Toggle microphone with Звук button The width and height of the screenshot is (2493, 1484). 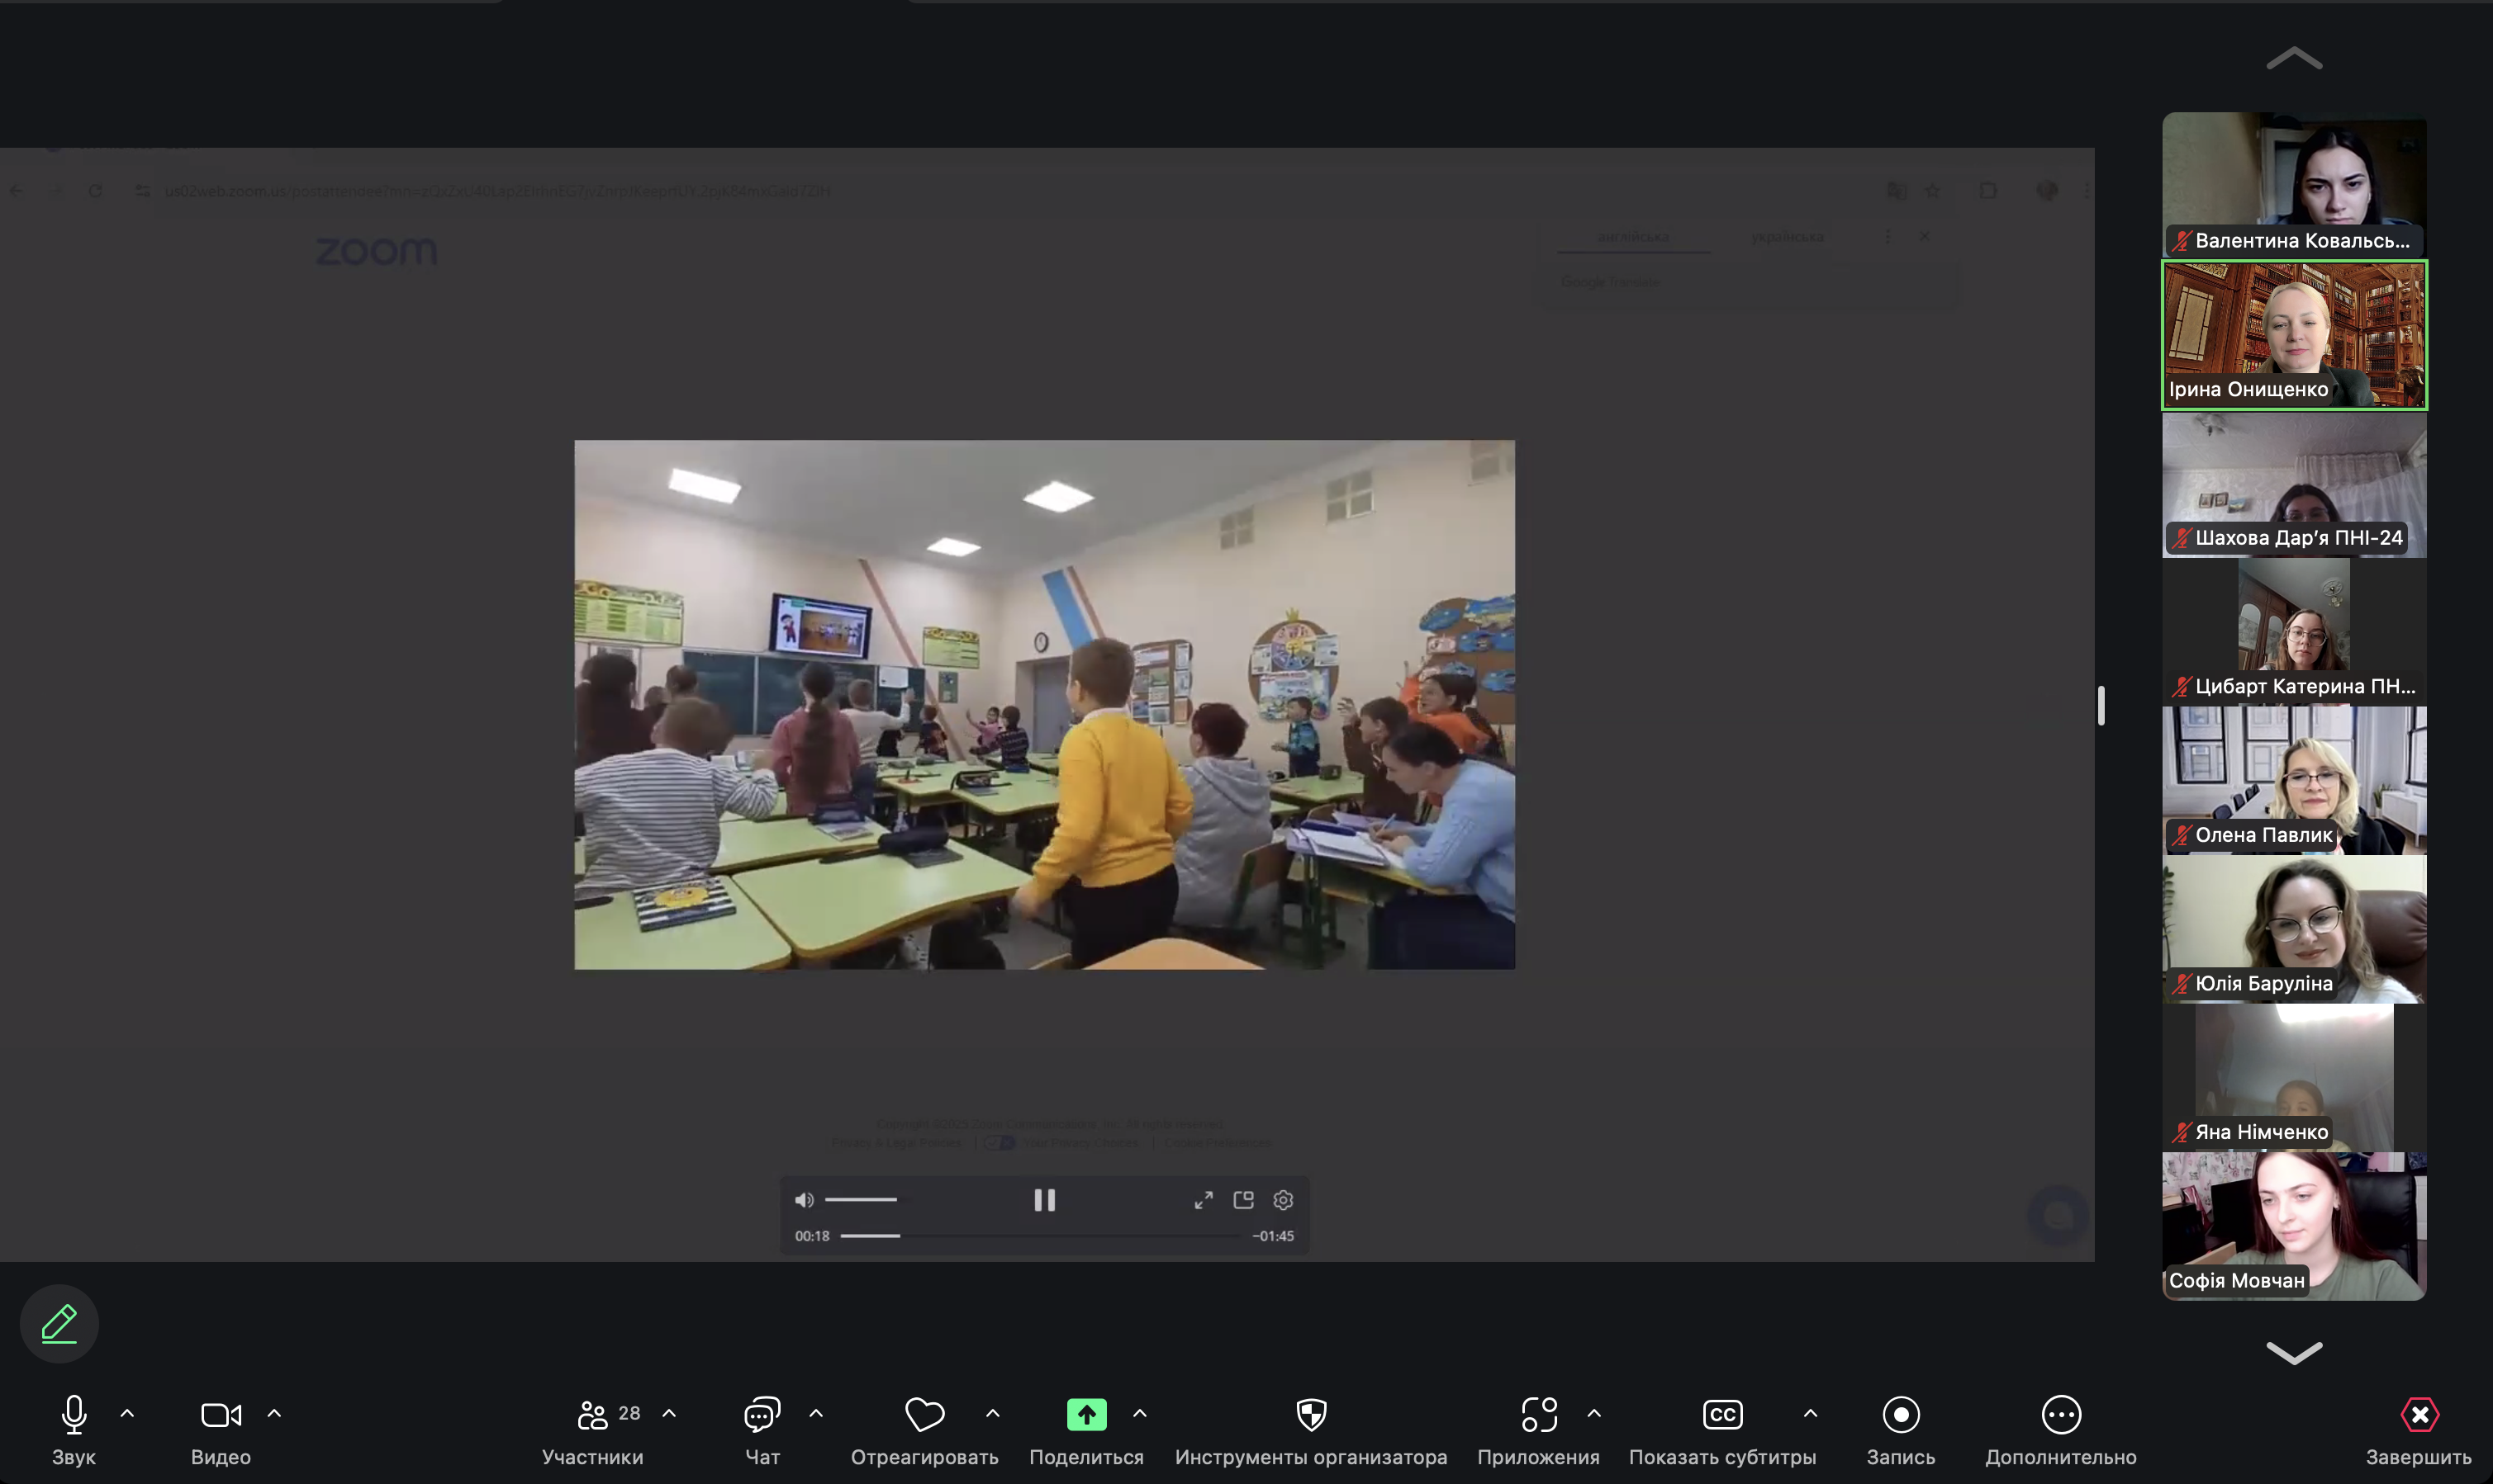click(x=74, y=1415)
